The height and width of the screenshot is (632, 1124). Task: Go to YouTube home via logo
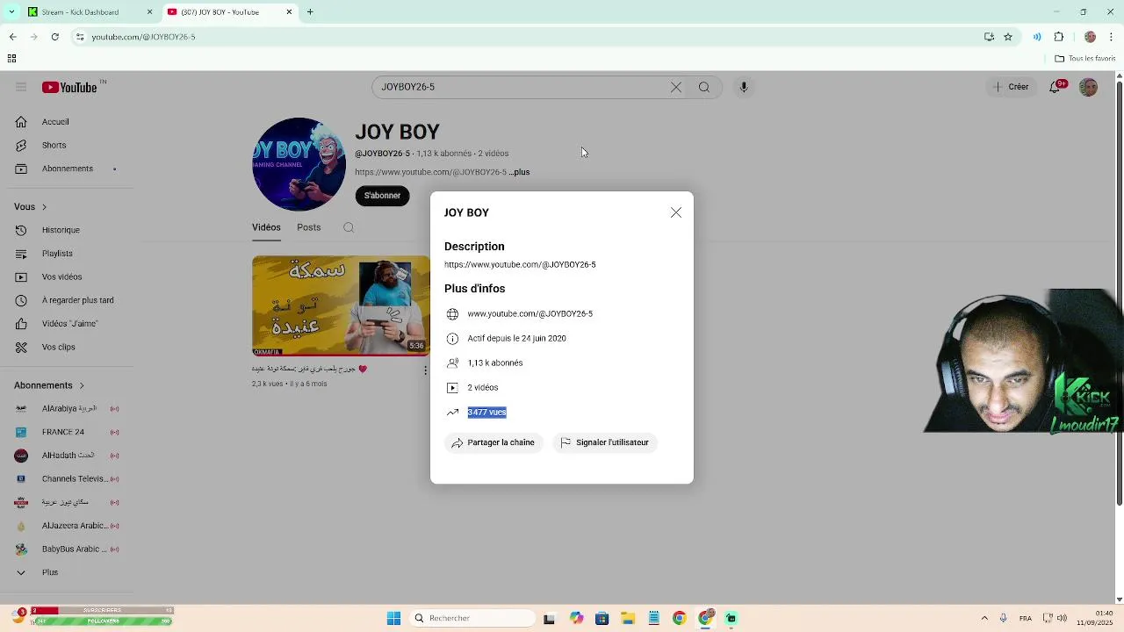[69, 87]
